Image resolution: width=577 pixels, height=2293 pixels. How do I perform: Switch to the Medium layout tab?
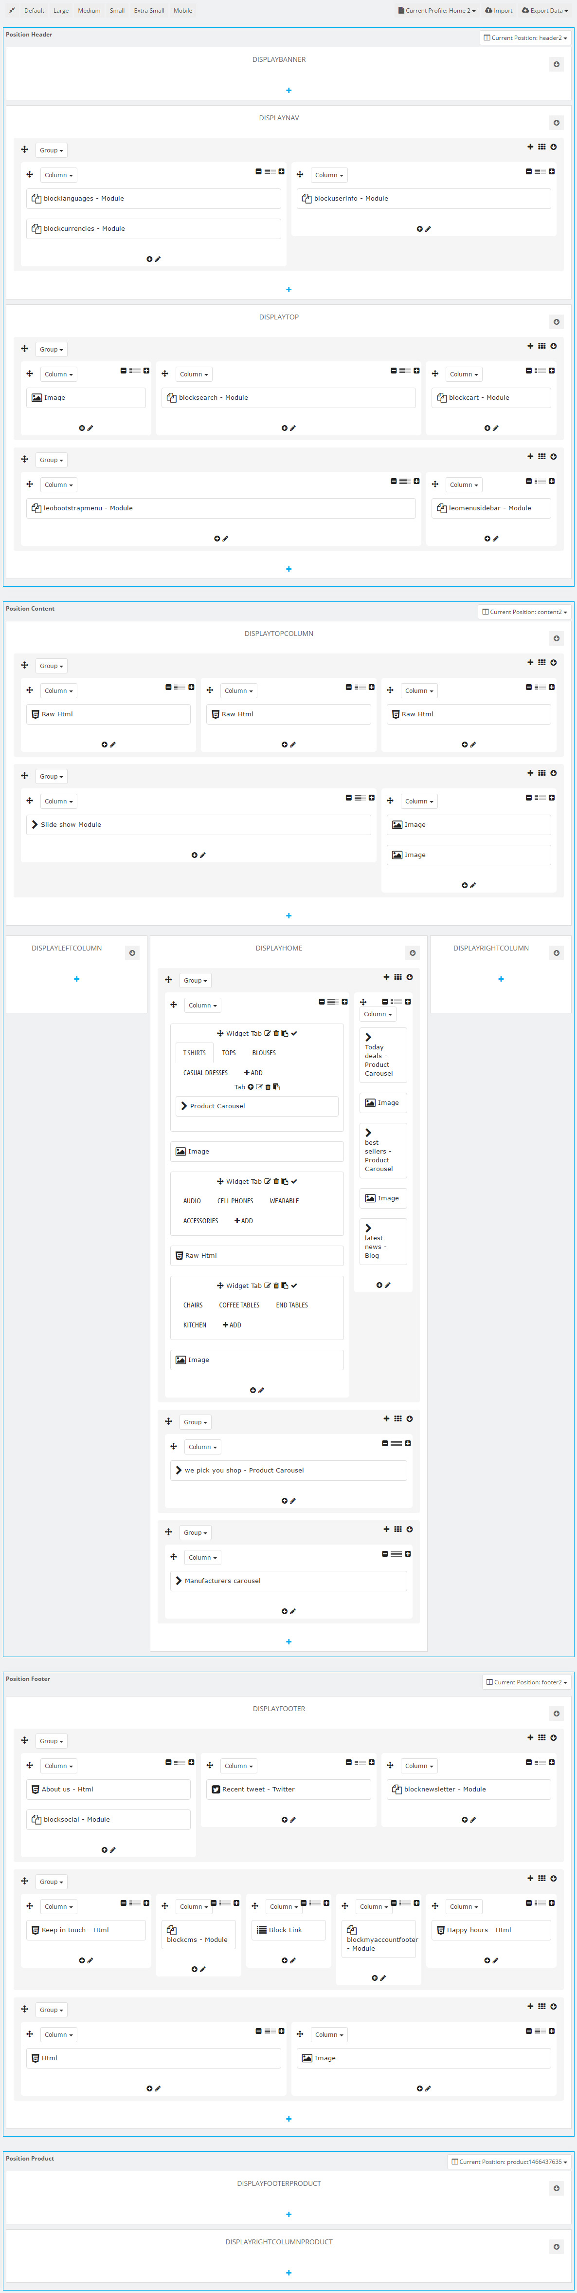pyautogui.click(x=89, y=11)
